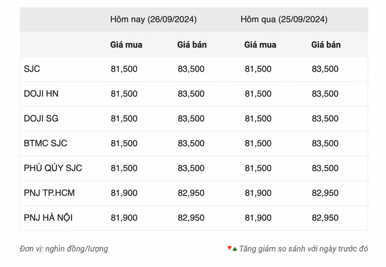Select the DOJI HN row label
Image resolution: width=386 pixels, height=267 pixels.
pyautogui.click(x=41, y=94)
